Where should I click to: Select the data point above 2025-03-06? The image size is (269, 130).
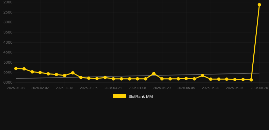(x=89, y=78)
